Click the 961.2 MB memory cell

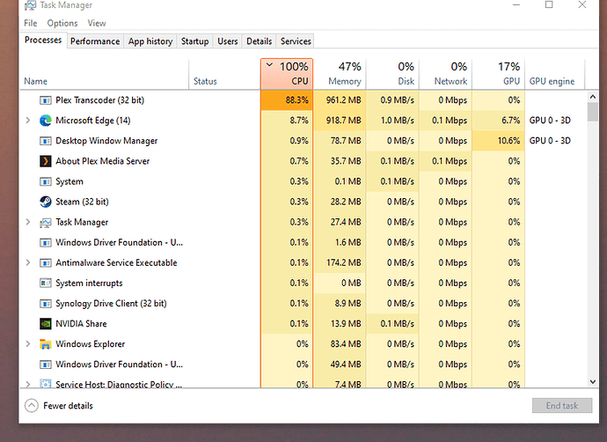[x=340, y=100]
